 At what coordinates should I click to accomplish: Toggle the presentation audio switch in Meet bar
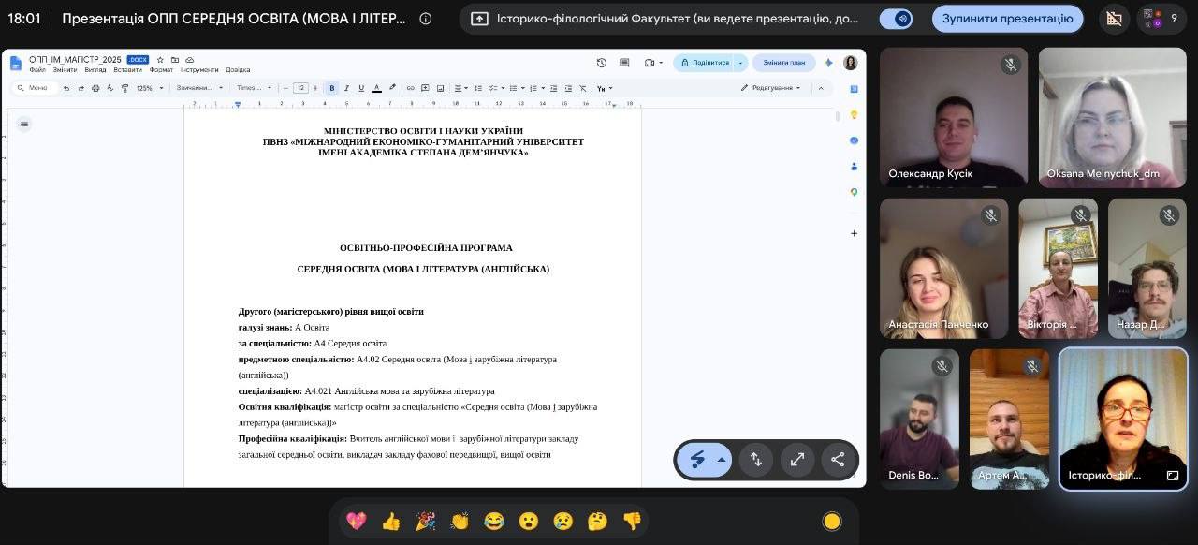pos(897,19)
